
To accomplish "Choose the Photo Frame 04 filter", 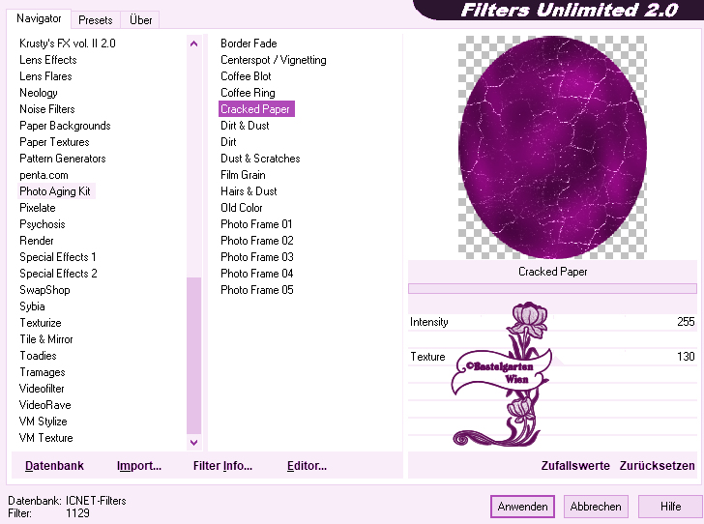I will click(x=257, y=274).
